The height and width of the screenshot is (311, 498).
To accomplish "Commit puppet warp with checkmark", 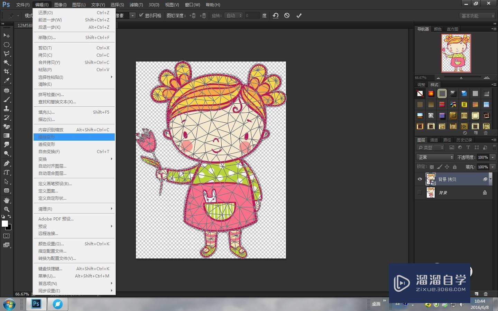I will (x=299, y=16).
